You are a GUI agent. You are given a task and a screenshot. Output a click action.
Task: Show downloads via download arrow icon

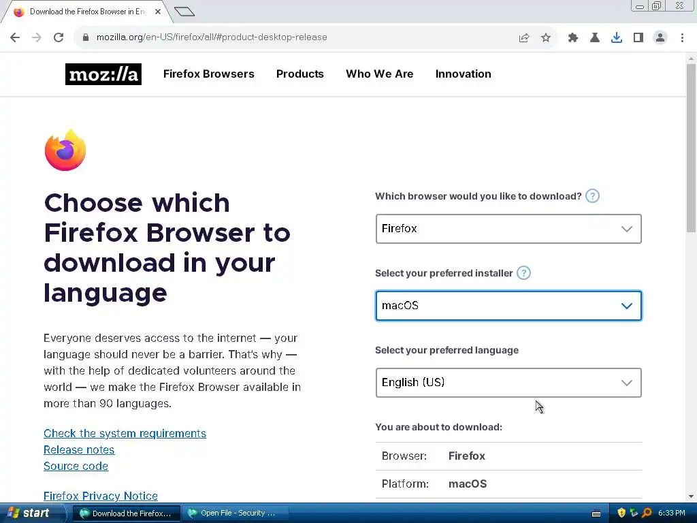(x=617, y=38)
